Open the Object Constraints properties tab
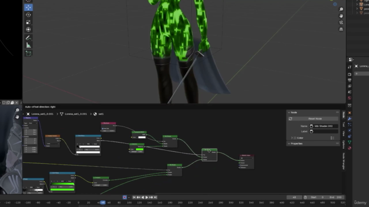 (349, 136)
